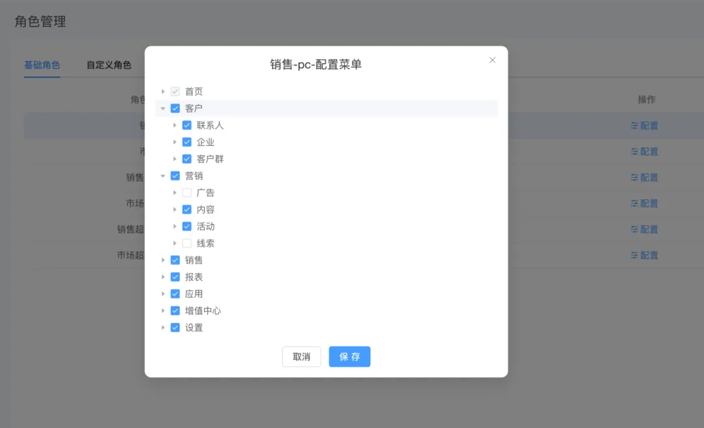Check the 线索 checkbox
Image resolution: width=704 pixels, height=428 pixels.
(x=187, y=244)
